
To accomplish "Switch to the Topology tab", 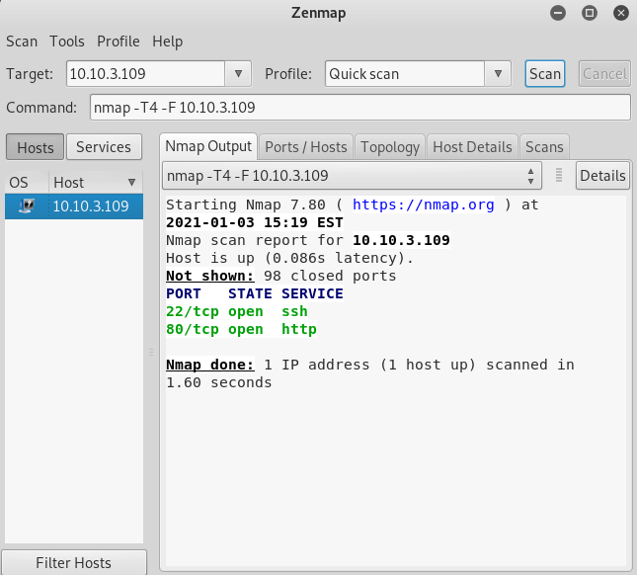I will pyautogui.click(x=390, y=147).
